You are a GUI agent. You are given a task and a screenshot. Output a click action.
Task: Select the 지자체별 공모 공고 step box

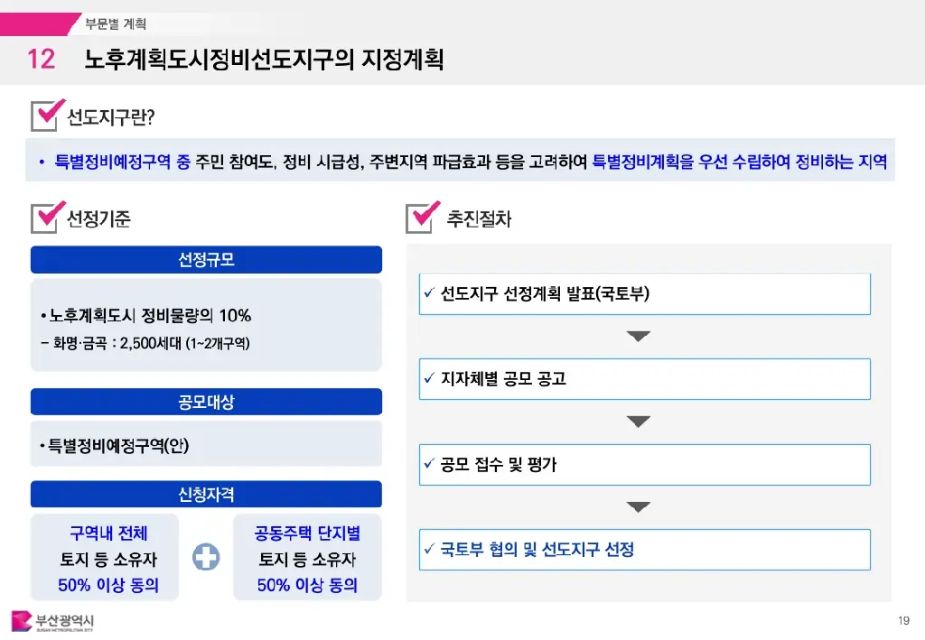point(643,379)
